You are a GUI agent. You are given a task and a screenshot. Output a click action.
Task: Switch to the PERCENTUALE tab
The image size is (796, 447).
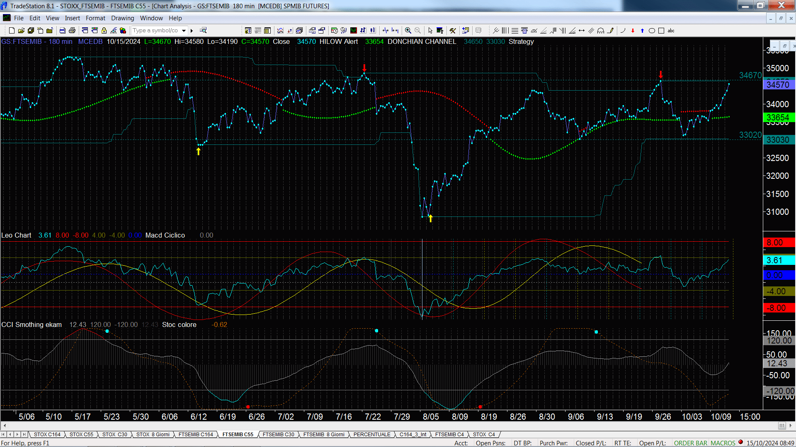[372, 434]
